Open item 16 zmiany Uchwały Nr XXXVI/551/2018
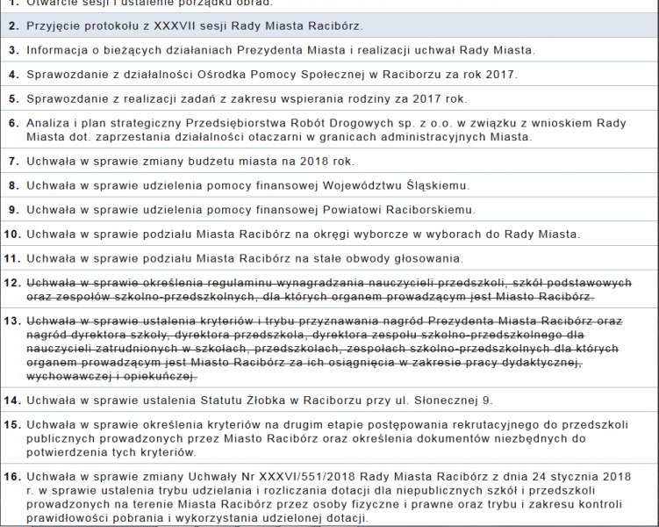The image size is (659, 527). (330, 496)
